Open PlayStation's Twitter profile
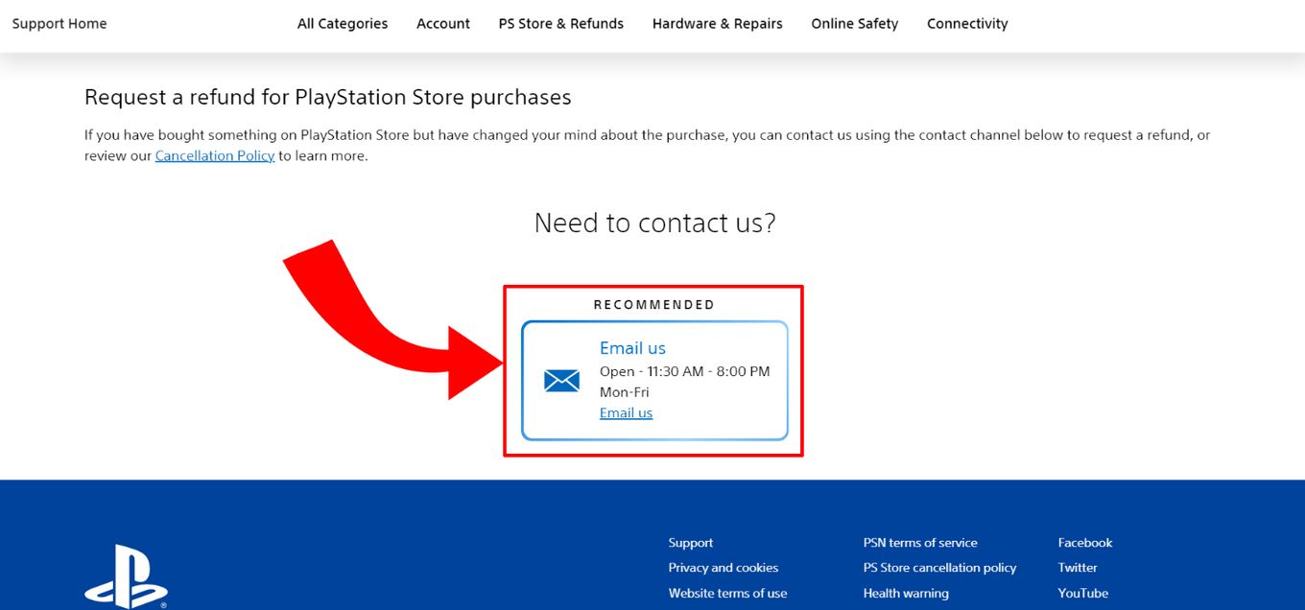This screenshot has height=610, width=1305. (1077, 567)
